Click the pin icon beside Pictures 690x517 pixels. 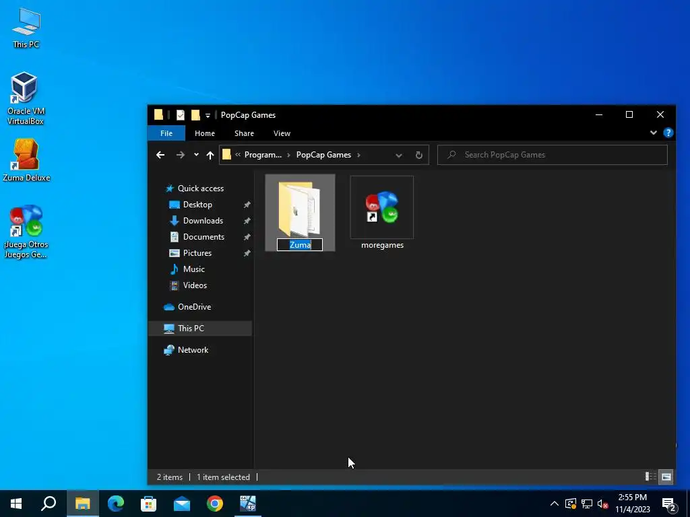pos(247,254)
